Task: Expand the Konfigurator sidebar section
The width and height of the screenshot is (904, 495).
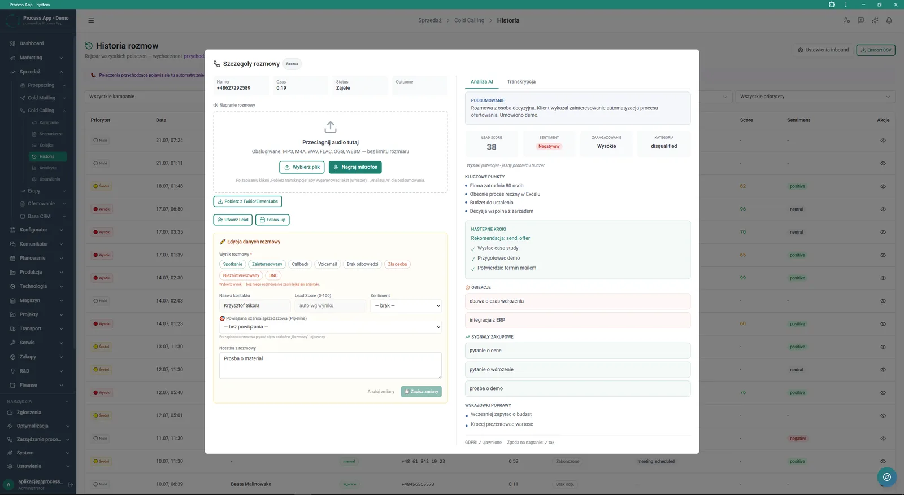Action: pos(37,230)
